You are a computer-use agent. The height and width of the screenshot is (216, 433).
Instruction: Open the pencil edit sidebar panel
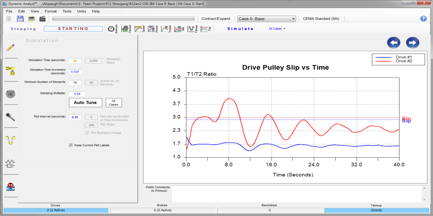click(10, 47)
